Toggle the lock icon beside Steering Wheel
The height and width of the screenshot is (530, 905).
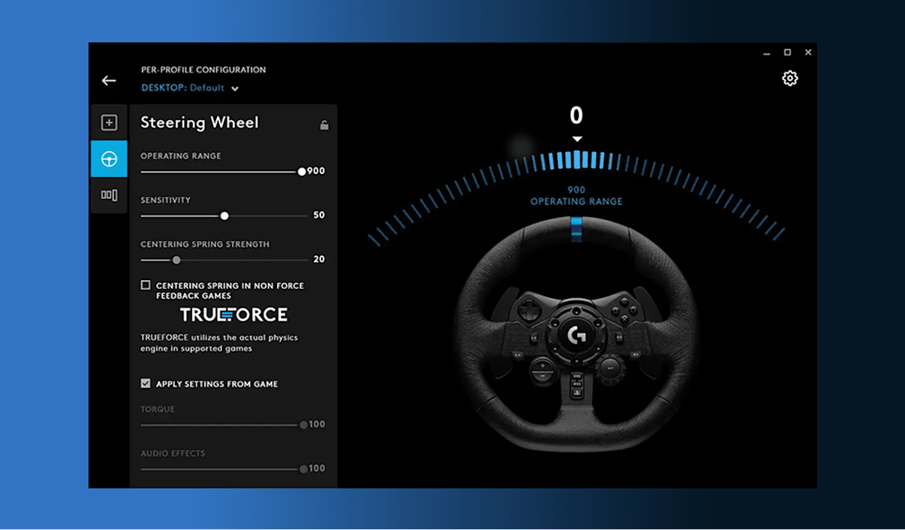324,125
